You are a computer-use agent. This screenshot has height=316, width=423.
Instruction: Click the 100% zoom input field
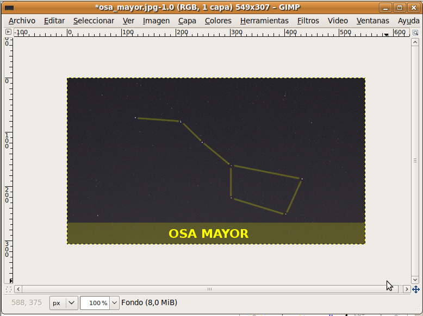coord(95,302)
